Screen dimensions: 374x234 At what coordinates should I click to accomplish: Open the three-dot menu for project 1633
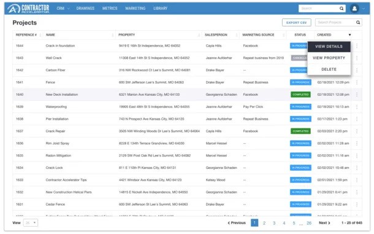[x=357, y=180]
